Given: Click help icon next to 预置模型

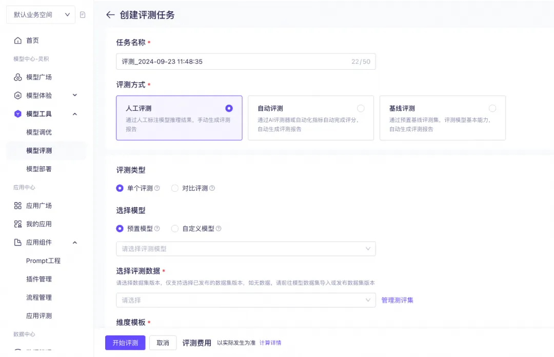Looking at the screenshot, I should point(157,229).
